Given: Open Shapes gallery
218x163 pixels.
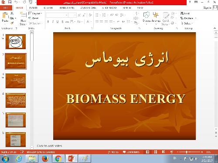Looking at the screenshot, I should (146, 18).
